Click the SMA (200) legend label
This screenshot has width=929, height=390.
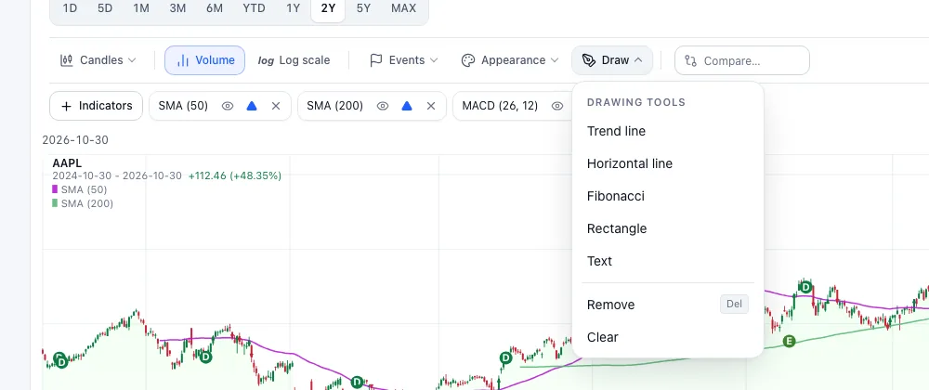click(x=86, y=203)
